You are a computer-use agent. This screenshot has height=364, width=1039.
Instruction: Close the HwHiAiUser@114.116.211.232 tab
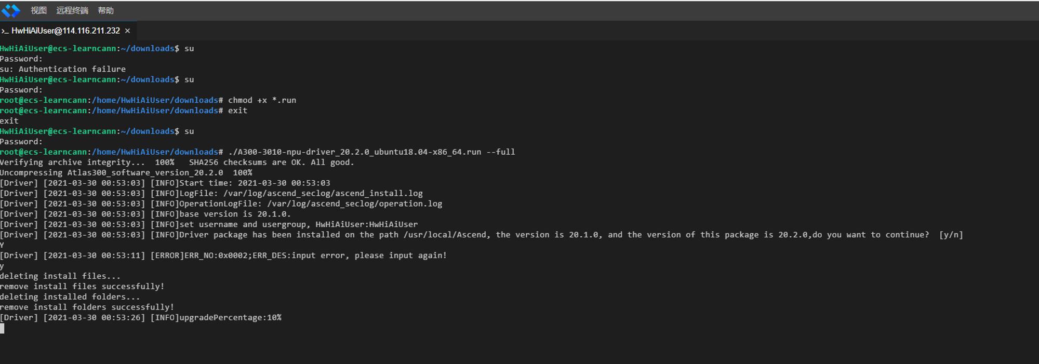click(127, 31)
